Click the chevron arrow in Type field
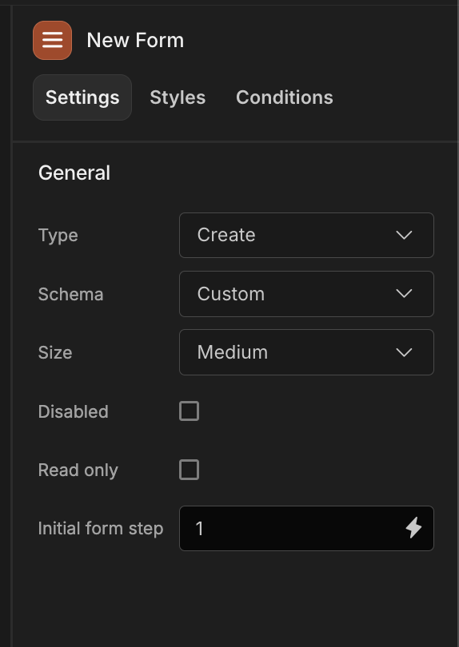459x647 pixels. click(404, 235)
